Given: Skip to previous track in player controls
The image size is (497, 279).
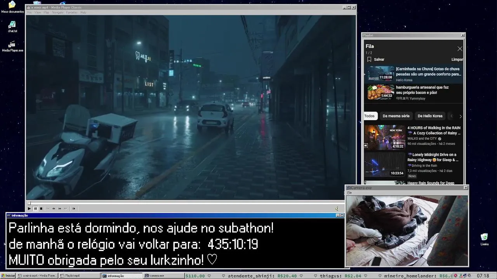Looking at the screenshot, I should click(x=48, y=208).
